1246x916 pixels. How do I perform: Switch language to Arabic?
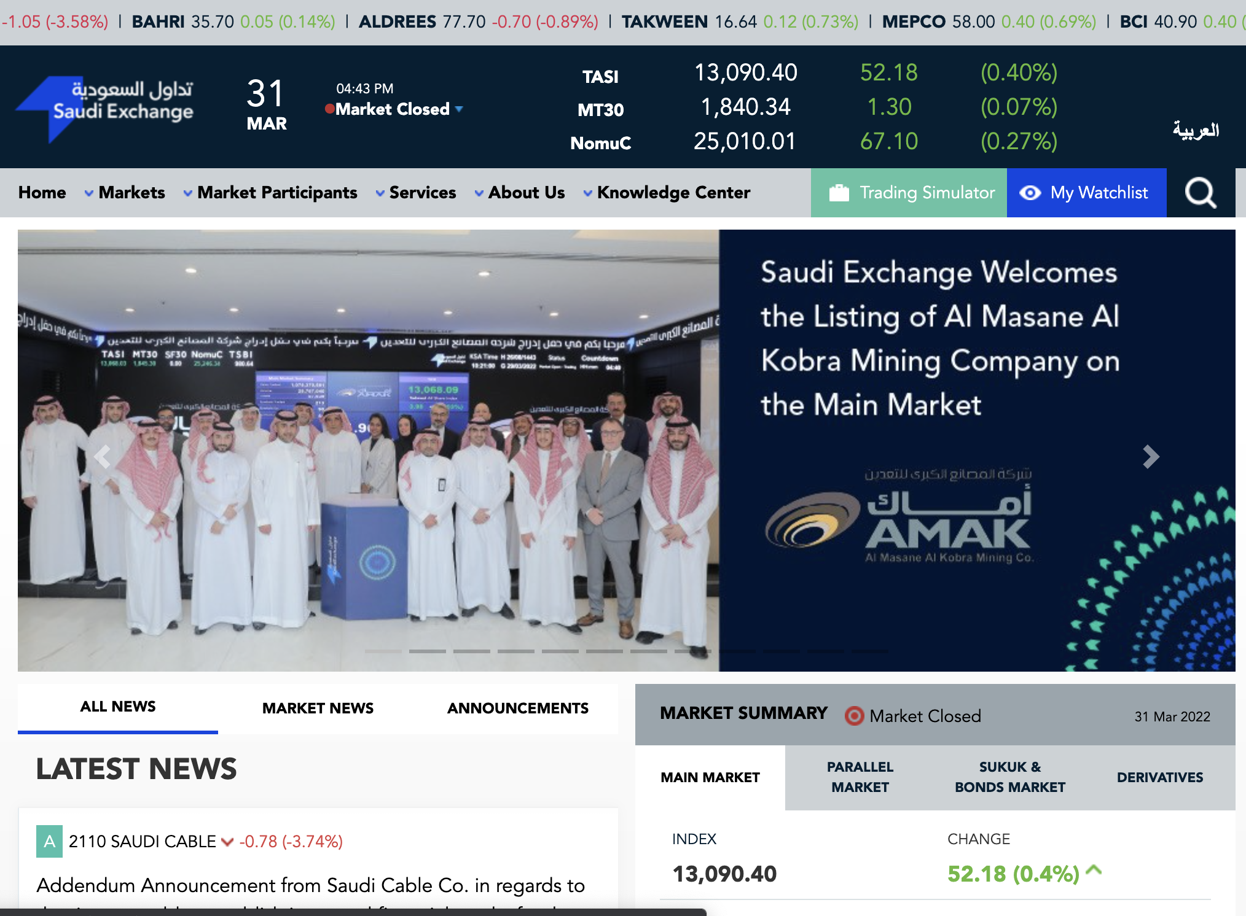(x=1195, y=130)
